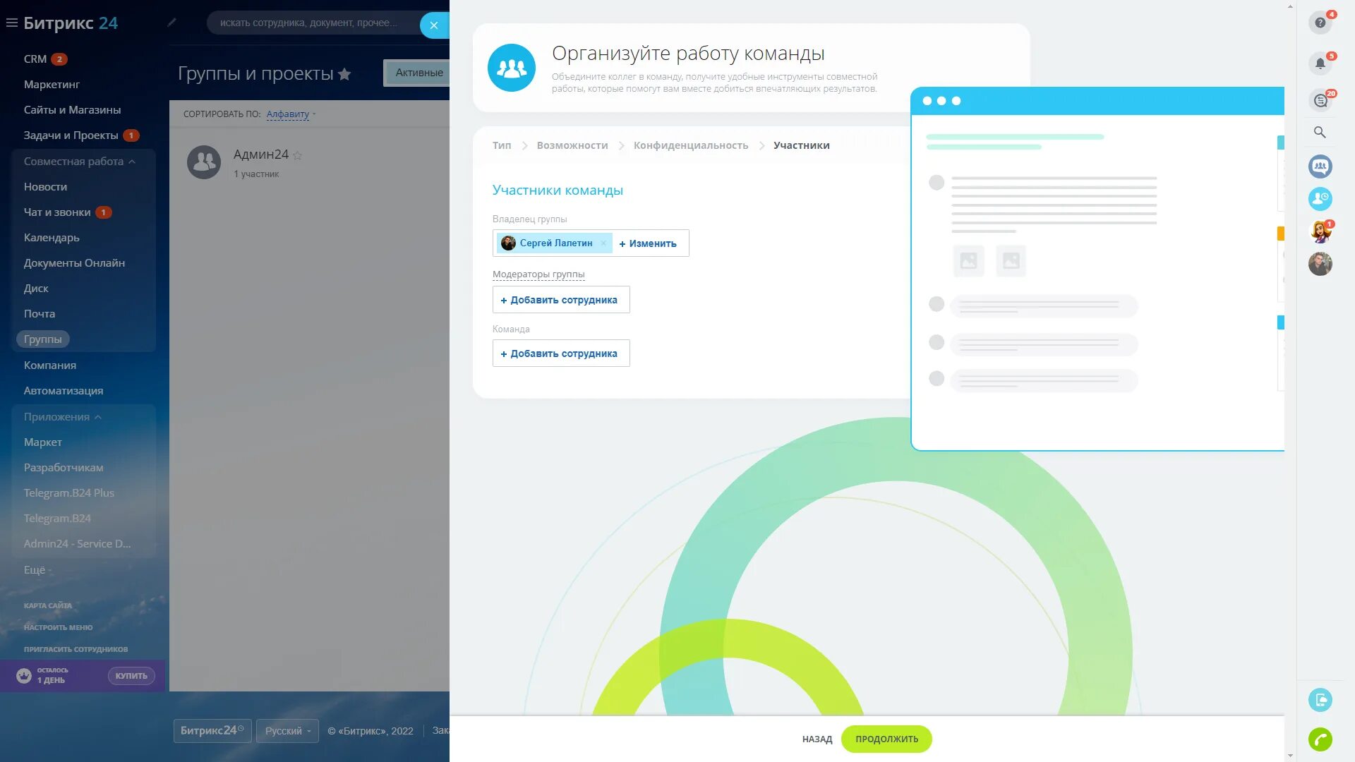Go to Конфиденциальность wizard step
Image resolution: width=1355 pixels, height=762 pixels.
click(x=690, y=145)
